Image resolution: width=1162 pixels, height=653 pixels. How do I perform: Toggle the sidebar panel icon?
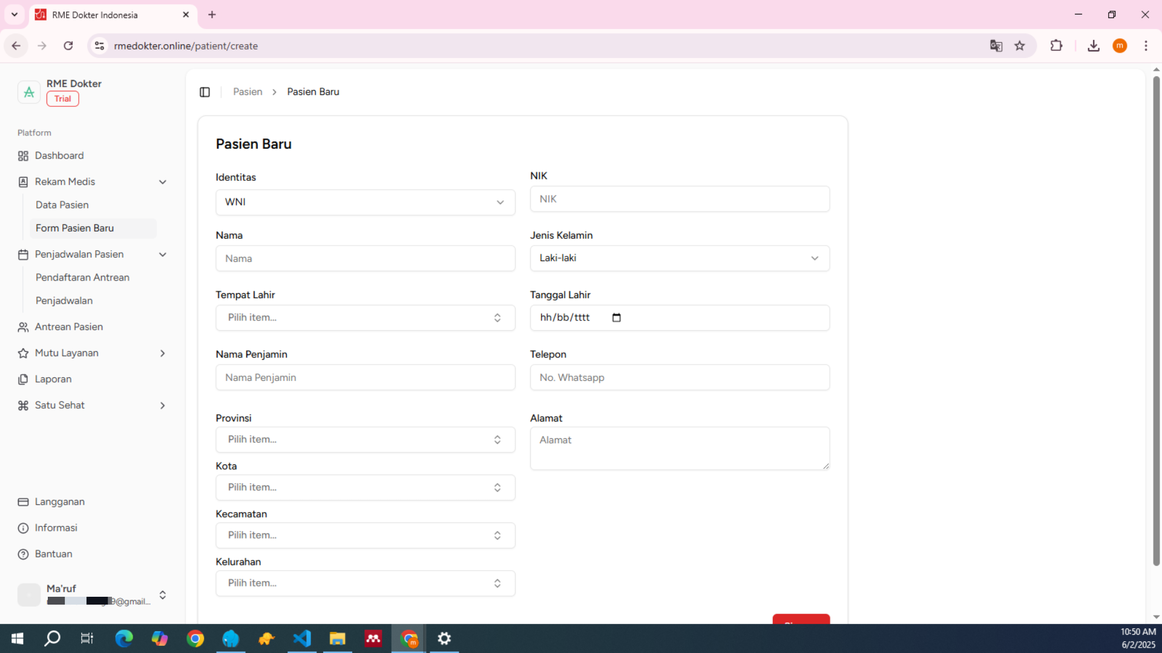pos(205,92)
